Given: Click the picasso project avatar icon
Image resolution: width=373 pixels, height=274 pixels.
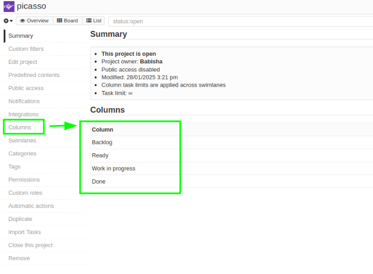Looking at the screenshot, I should click(x=9, y=6).
